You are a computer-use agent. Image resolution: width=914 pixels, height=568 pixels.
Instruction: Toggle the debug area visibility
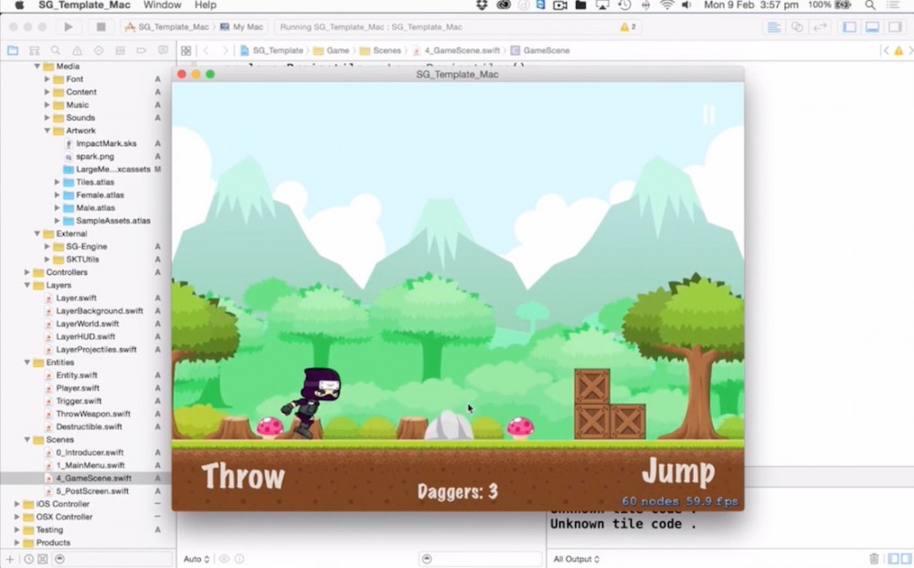[x=873, y=27]
